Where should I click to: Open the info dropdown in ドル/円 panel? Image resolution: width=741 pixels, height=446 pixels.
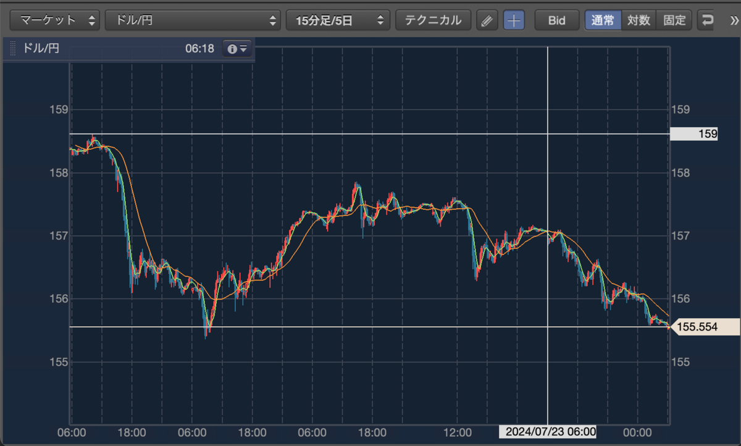238,49
